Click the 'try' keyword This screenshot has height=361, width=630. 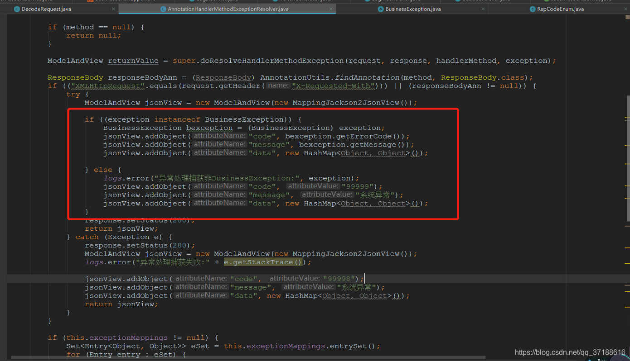(x=73, y=94)
